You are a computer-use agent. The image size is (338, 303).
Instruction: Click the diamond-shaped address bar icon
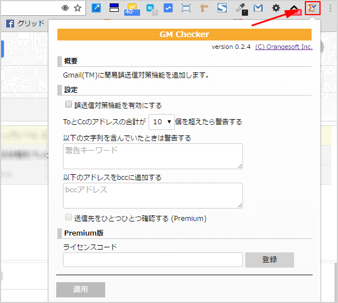click(x=65, y=8)
